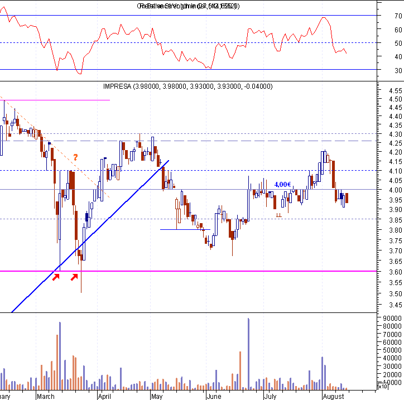
Task: Select the magenta support line at 3.60
Action: [189, 271]
